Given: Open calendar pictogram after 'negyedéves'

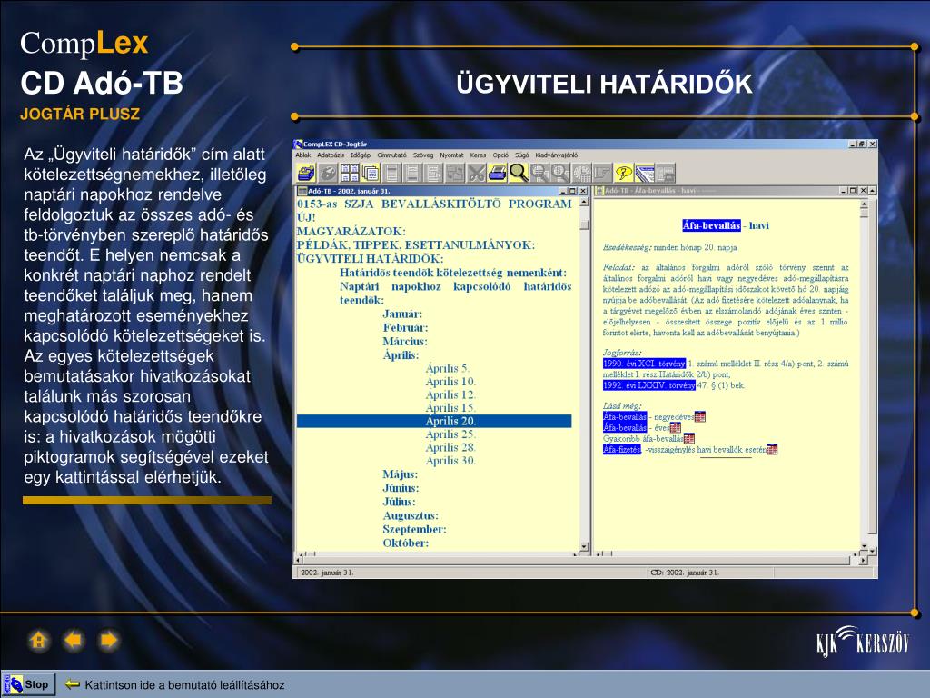Looking at the screenshot, I should (700, 416).
